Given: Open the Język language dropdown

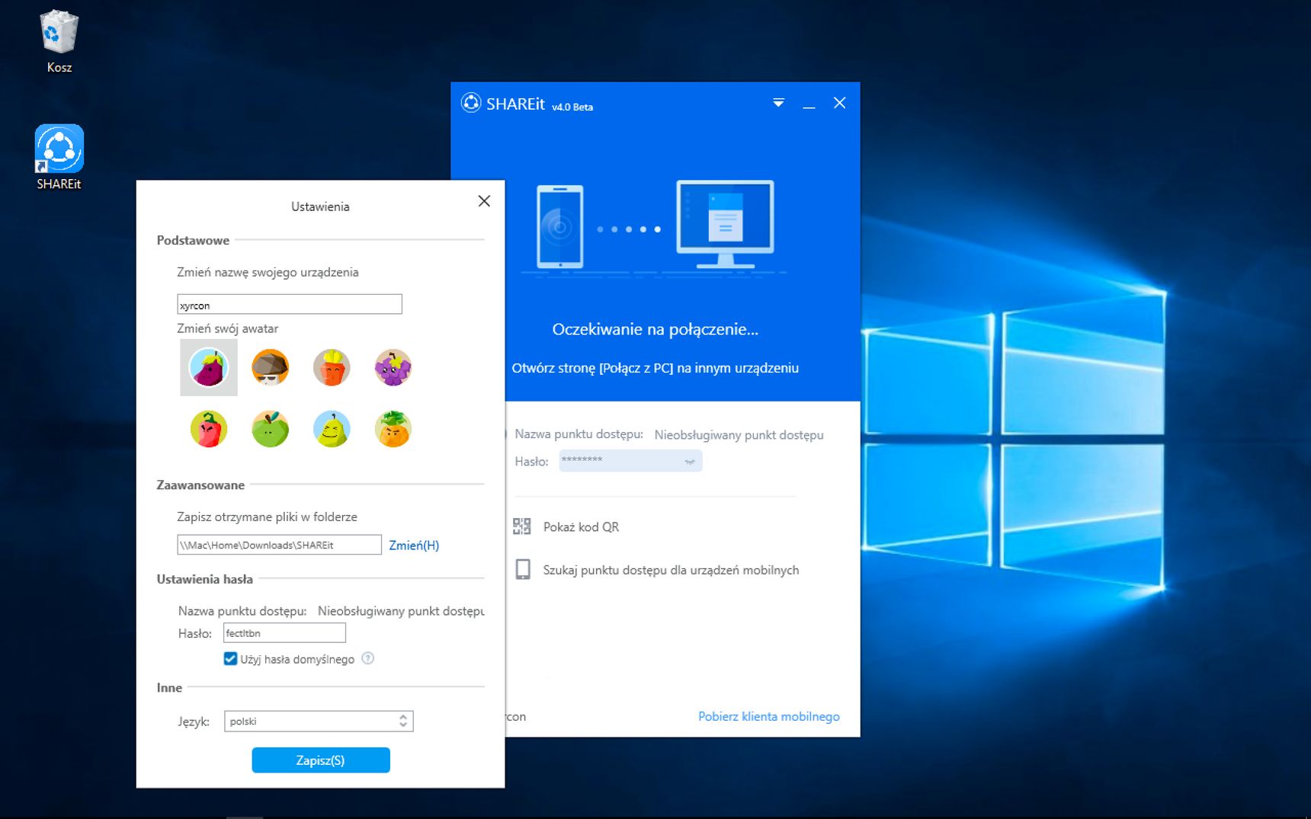Looking at the screenshot, I should [319, 721].
